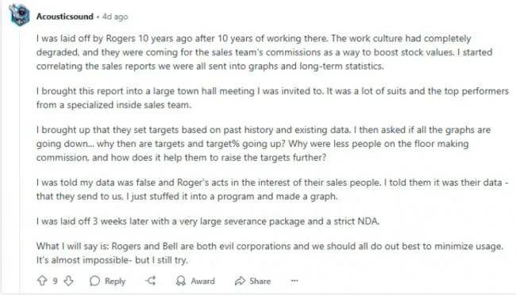The width and height of the screenshot is (516, 295).
Task: Click the Share arrow icon
Action: 240,281
